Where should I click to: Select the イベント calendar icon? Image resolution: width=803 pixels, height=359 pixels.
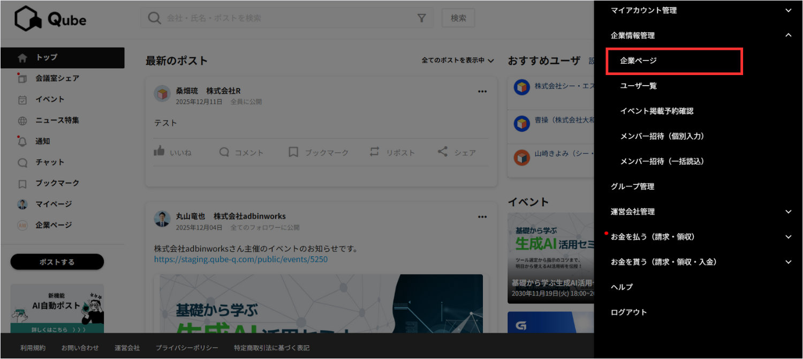click(x=21, y=99)
